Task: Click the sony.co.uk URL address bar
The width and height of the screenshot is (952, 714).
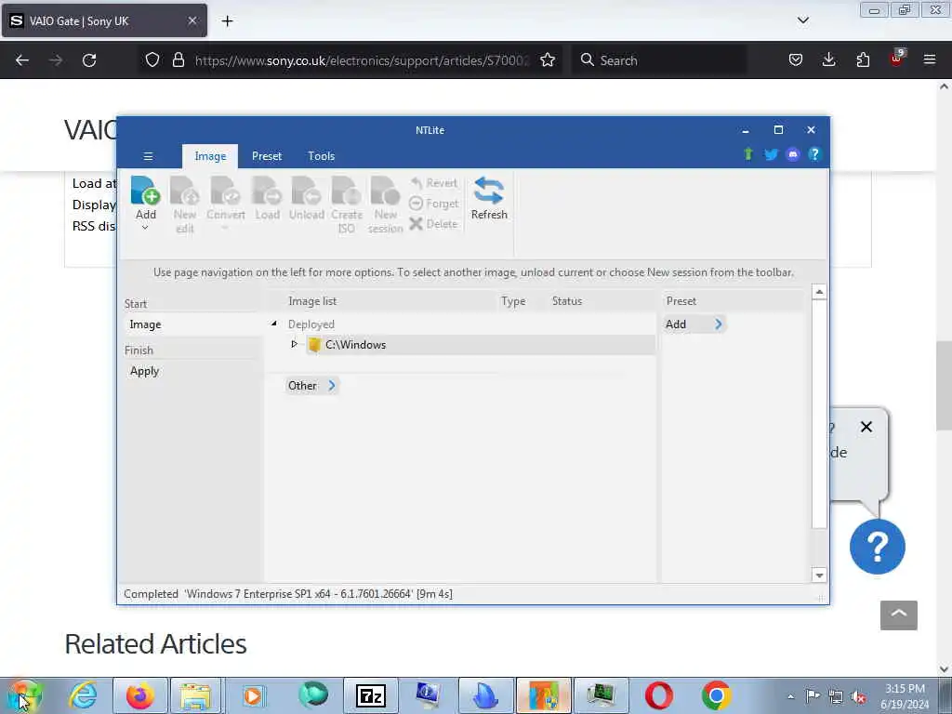Action: (362, 60)
